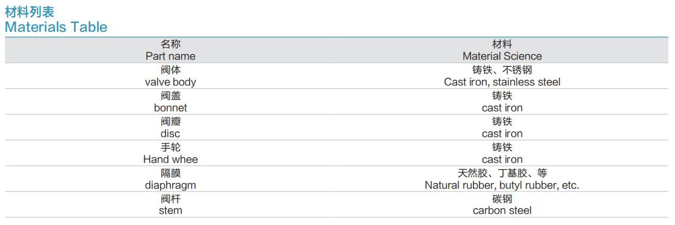Click the Chinese text 阀体

[x=170, y=70]
